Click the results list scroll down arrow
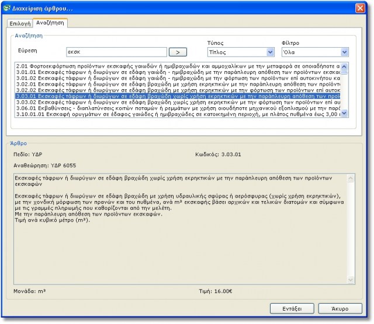 [344, 114]
